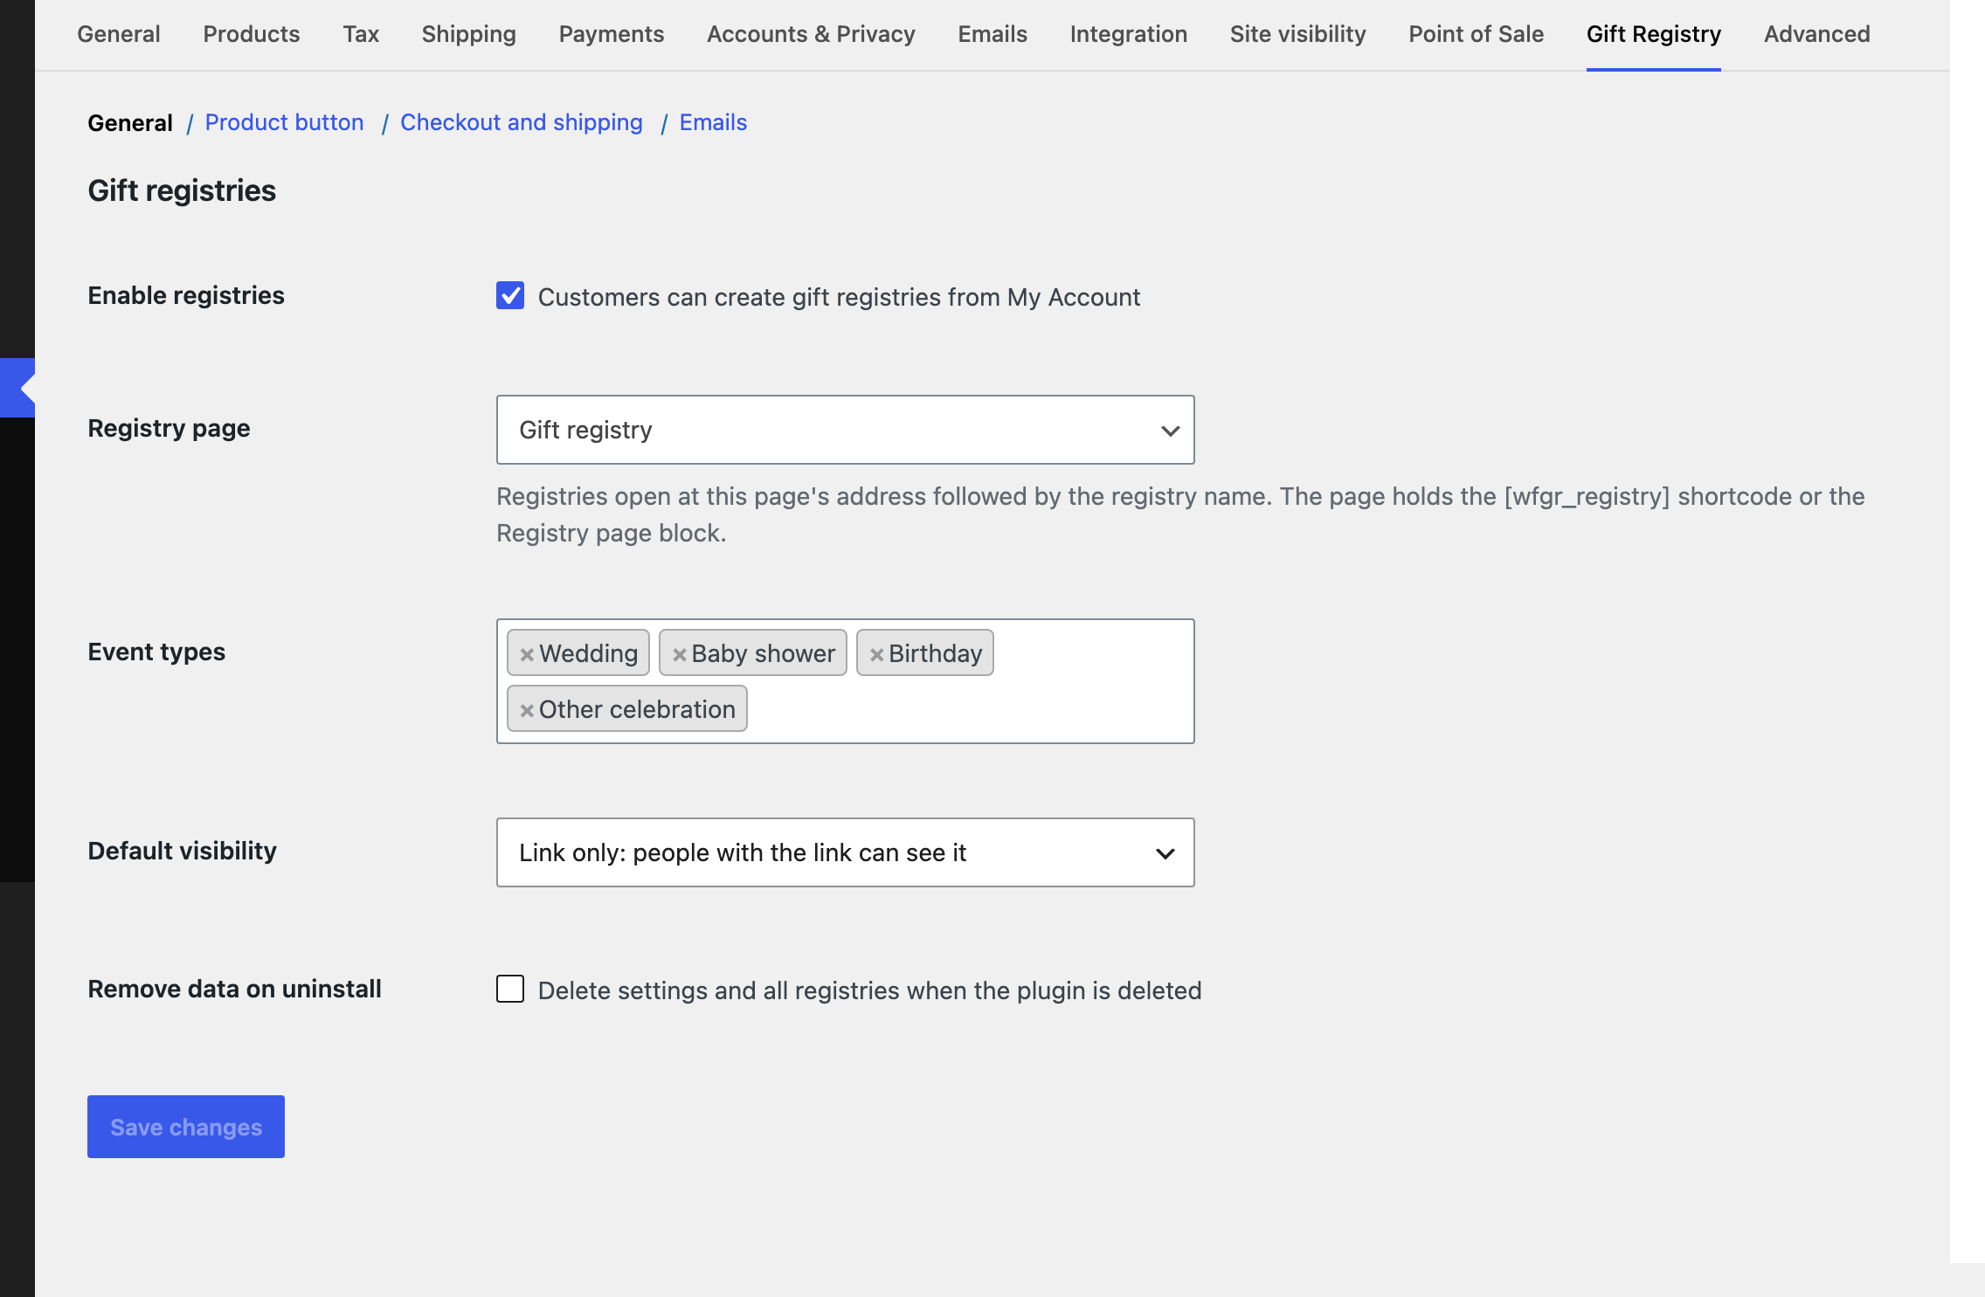Select the General subsection
Screen dimensions: 1985x1297
click(x=130, y=122)
